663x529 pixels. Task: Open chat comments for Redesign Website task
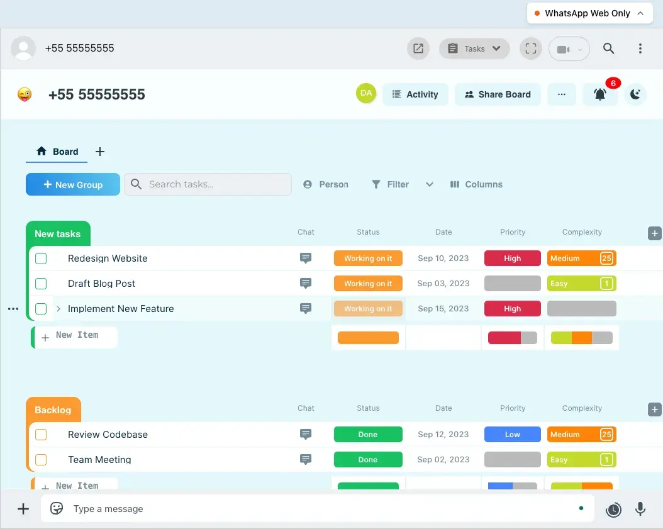(306, 258)
